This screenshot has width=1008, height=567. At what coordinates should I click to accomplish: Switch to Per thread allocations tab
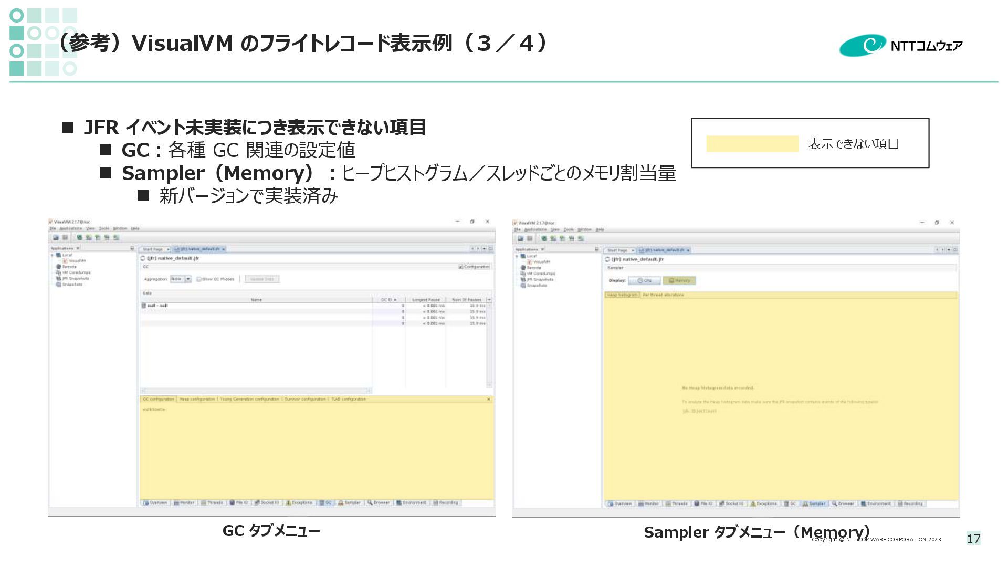click(663, 295)
